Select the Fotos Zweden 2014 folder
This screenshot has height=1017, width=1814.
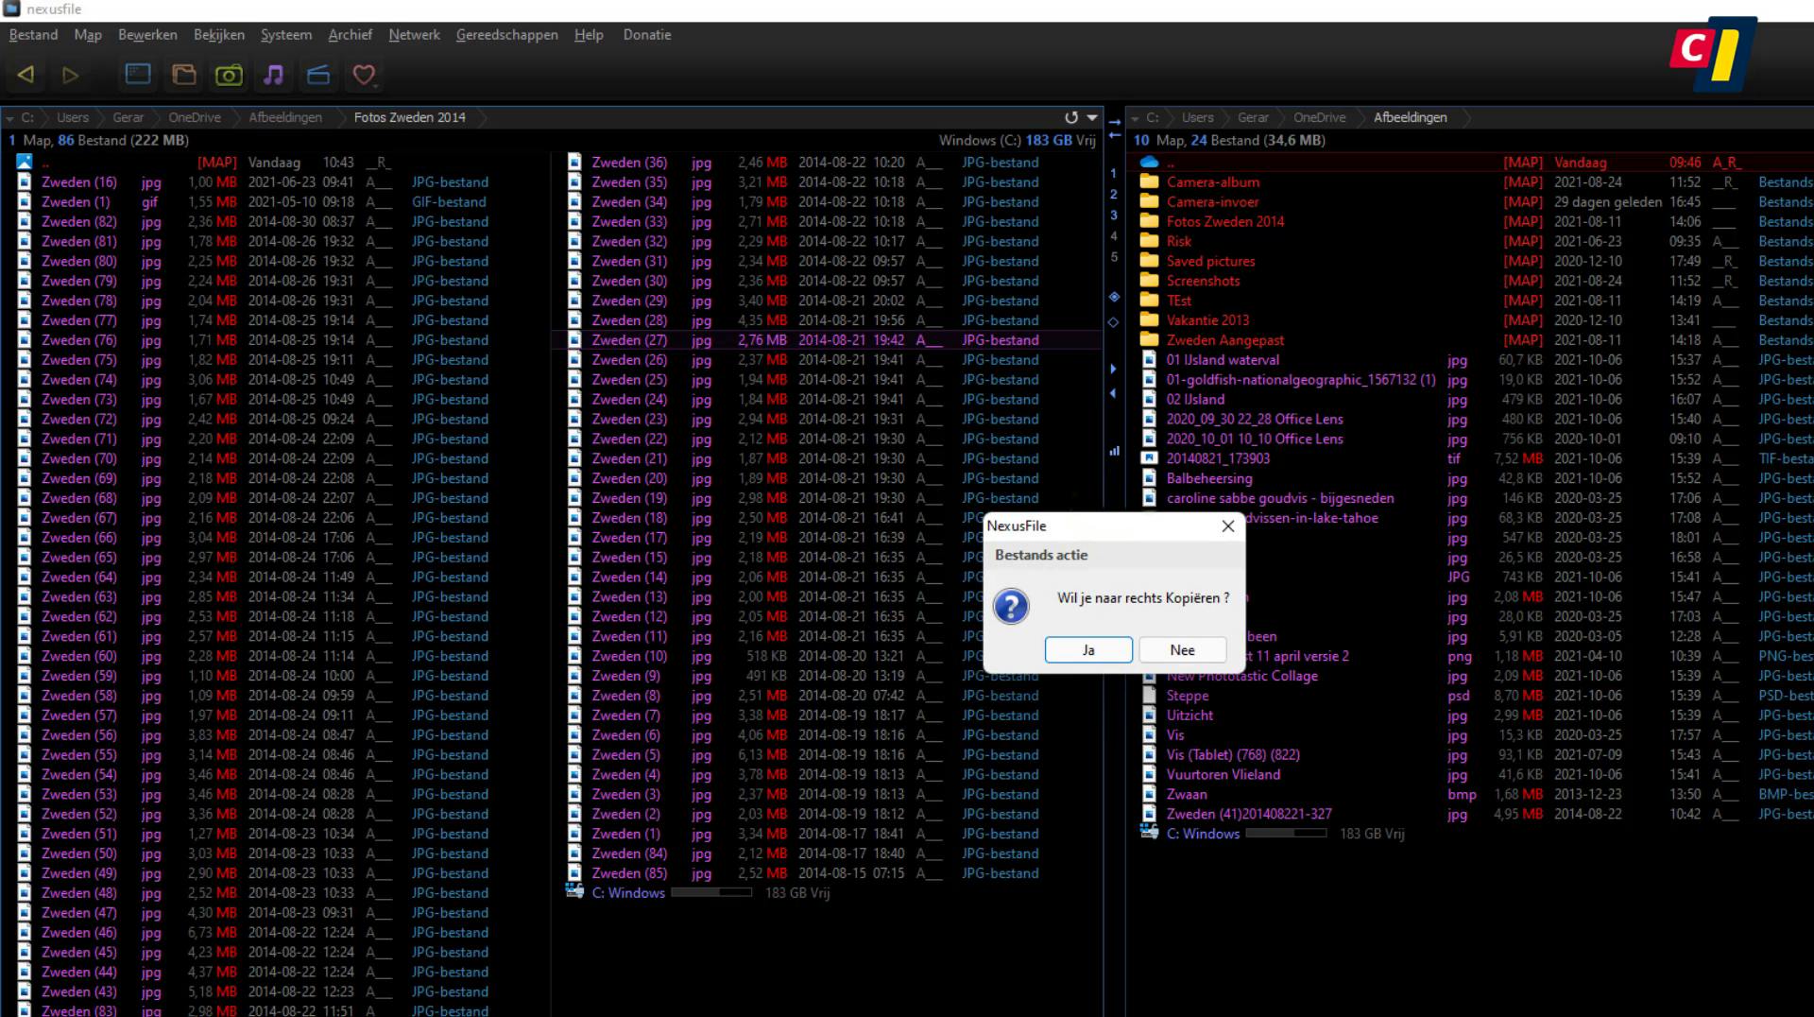(x=1224, y=221)
